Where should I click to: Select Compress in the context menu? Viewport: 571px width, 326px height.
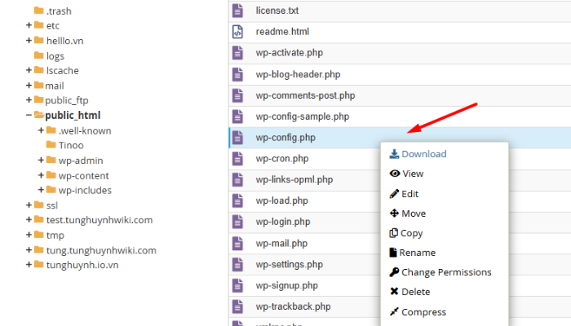pos(423,311)
